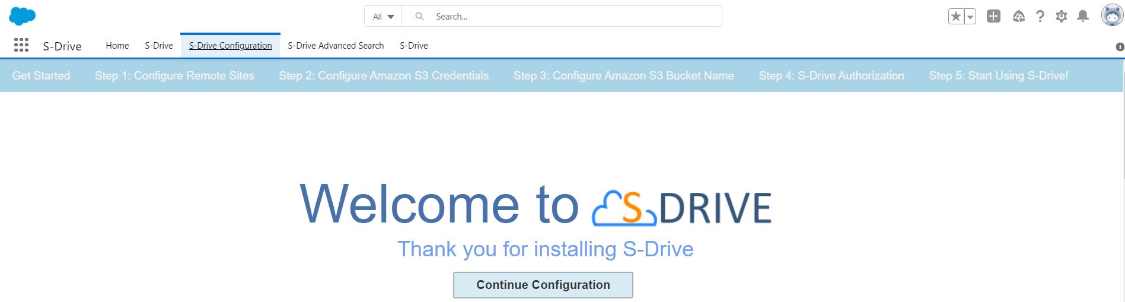The height and width of the screenshot is (302, 1125).
Task: Click the Get Started step
Action: (42, 75)
